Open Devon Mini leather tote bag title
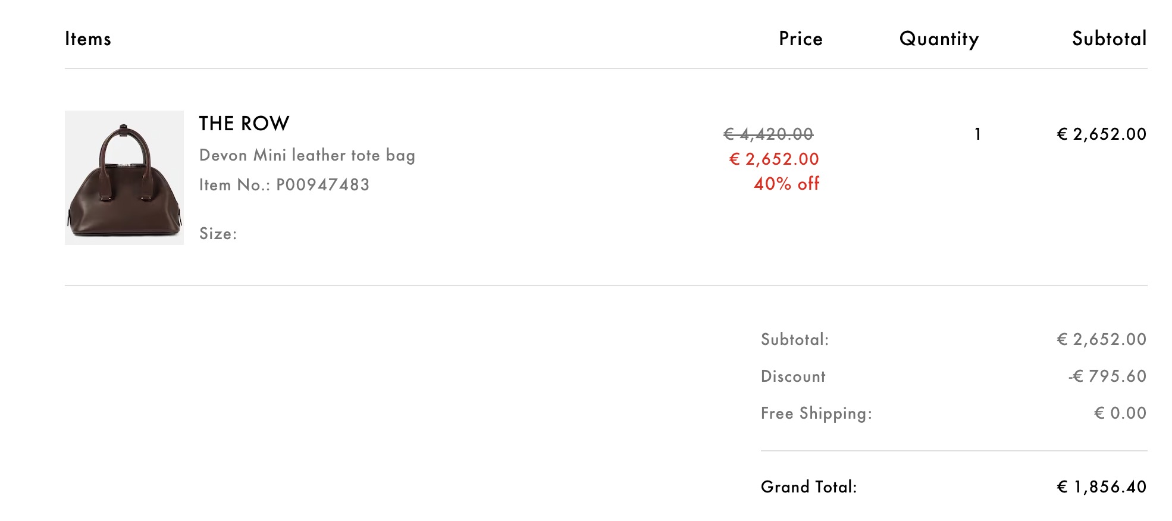 tap(307, 155)
